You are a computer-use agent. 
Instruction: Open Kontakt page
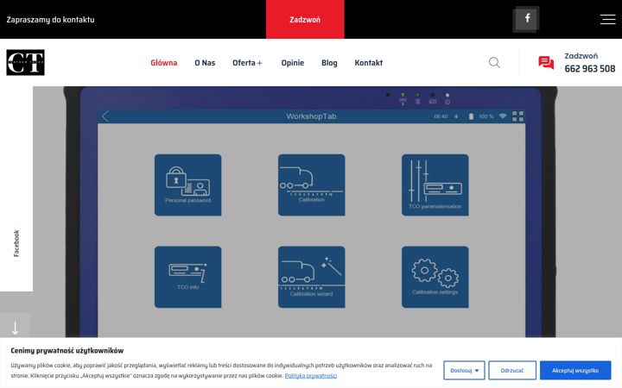click(x=369, y=63)
